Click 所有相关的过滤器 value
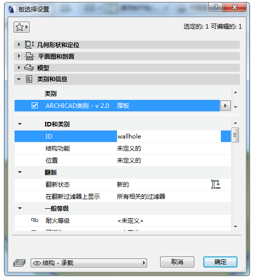 pyautogui.click(x=141, y=197)
